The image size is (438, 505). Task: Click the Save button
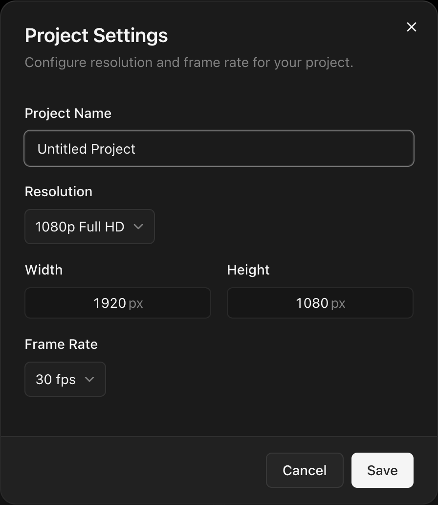click(382, 470)
